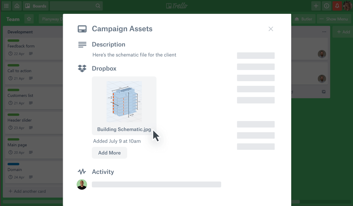The width and height of the screenshot is (353, 206).
Task: Click the search field in the top bar
Action: point(76,6)
